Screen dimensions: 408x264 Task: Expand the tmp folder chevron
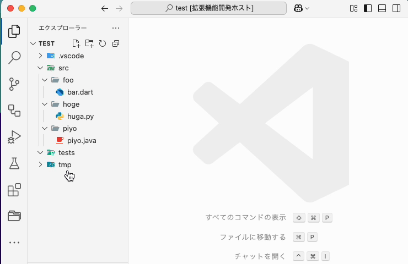coord(40,164)
